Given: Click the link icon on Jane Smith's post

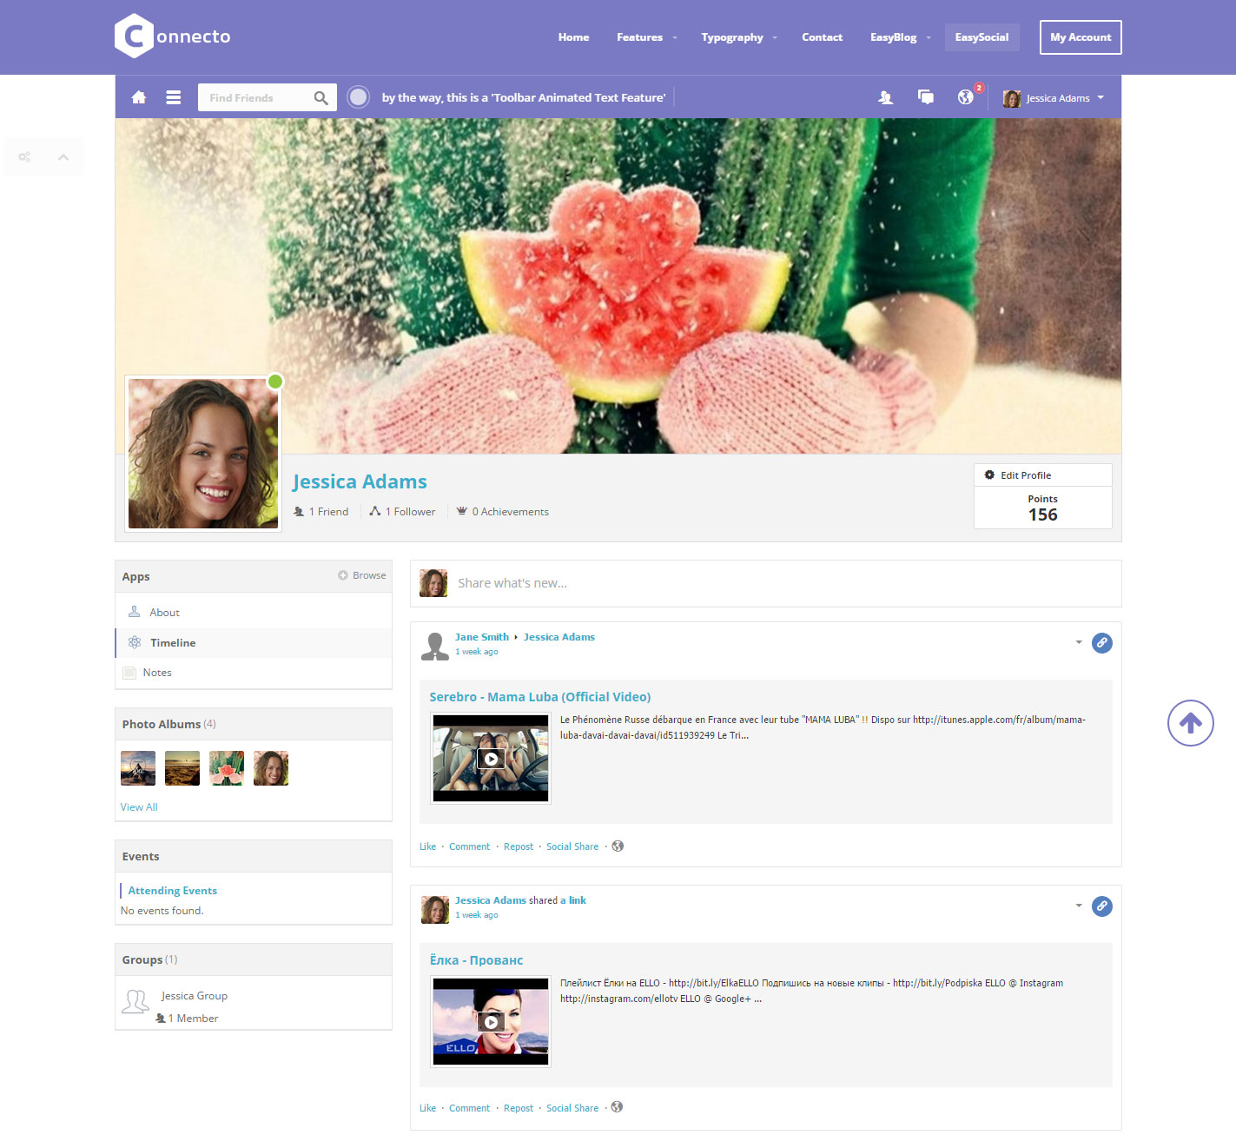Looking at the screenshot, I should click(x=1101, y=643).
